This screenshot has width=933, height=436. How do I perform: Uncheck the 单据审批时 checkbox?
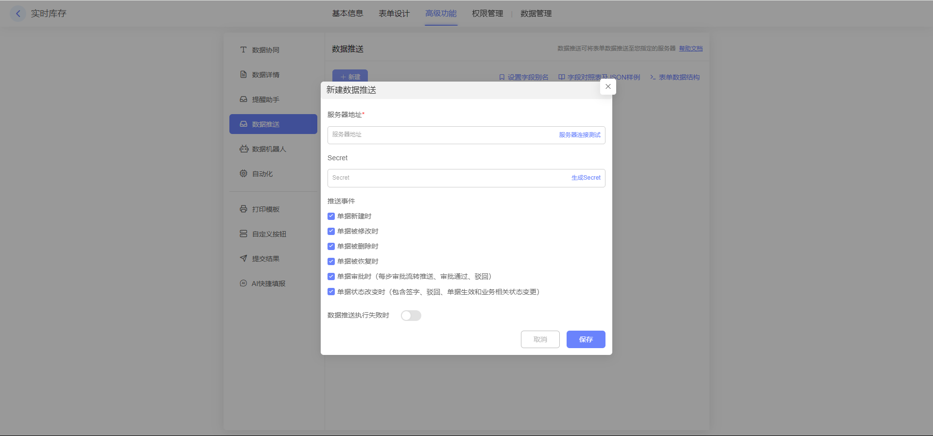[331, 276]
